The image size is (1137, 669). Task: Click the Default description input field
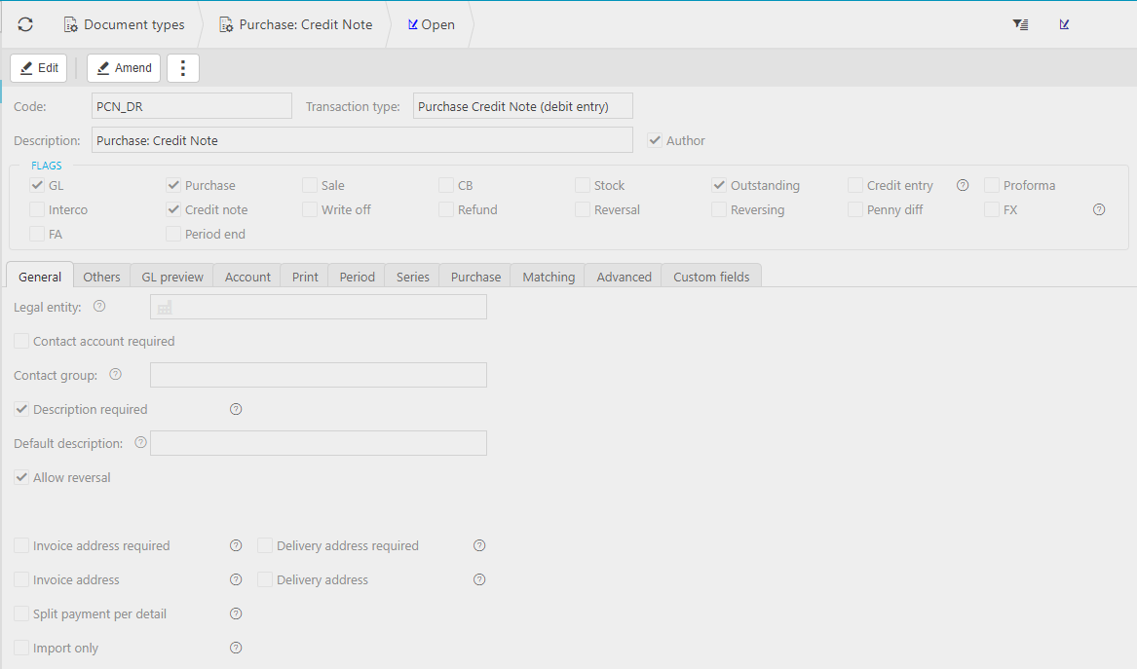point(319,443)
